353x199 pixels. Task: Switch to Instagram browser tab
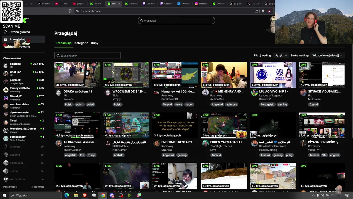tap(201, 4)
